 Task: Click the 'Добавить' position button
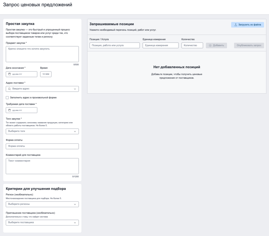217,45
